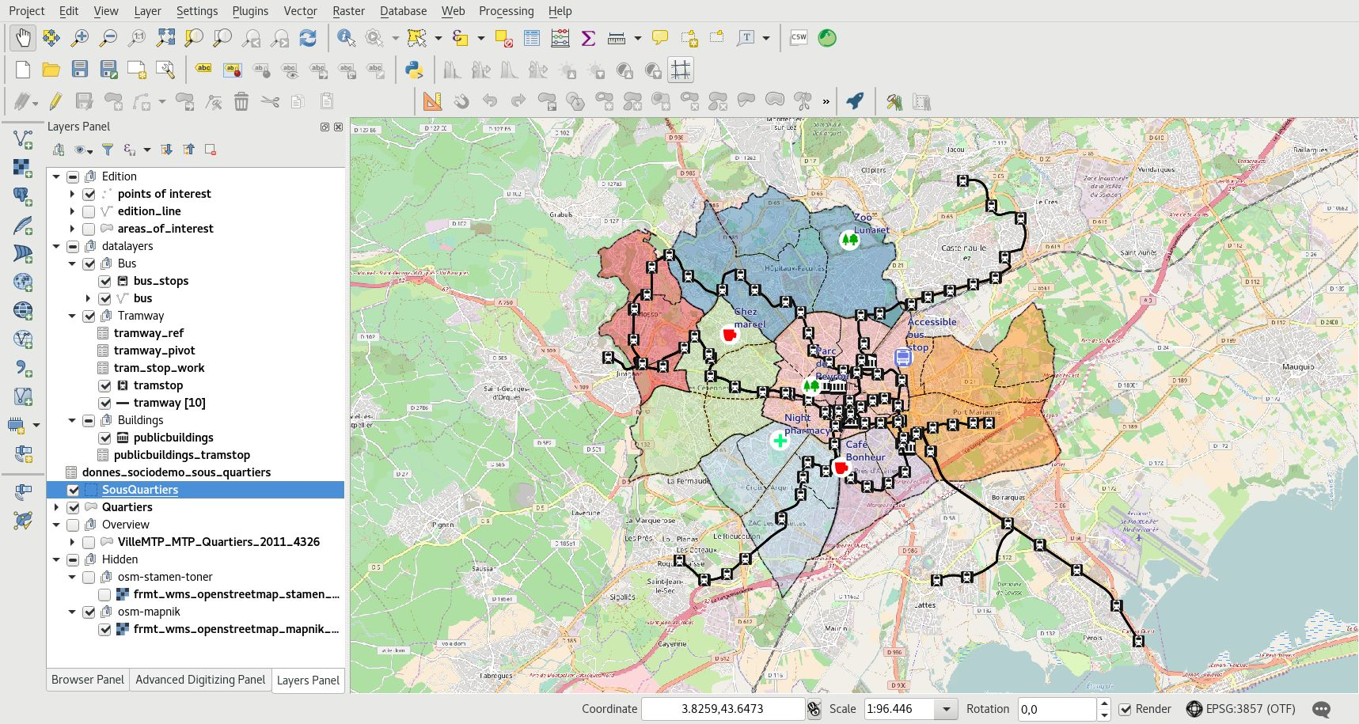Click the Collapse All layers icon
1359x724 pixels.
coord(188,150)
